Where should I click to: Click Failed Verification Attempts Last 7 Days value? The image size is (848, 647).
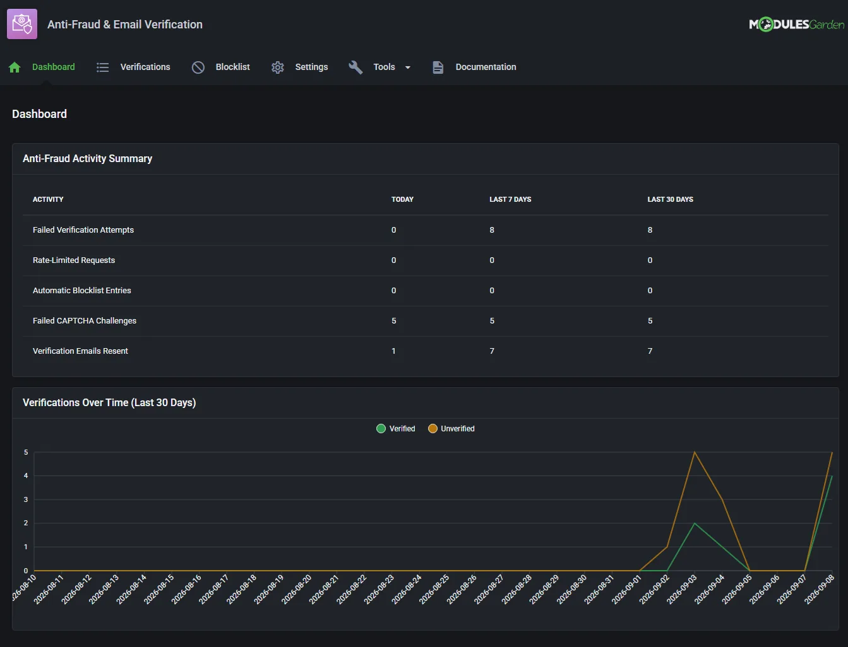pyautogui.click(x=492, y=230)
